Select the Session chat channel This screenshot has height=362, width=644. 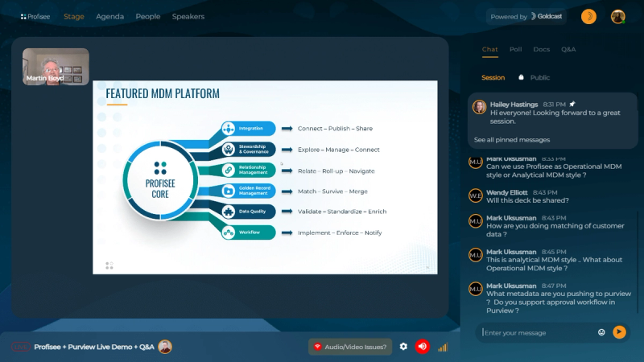493,77
